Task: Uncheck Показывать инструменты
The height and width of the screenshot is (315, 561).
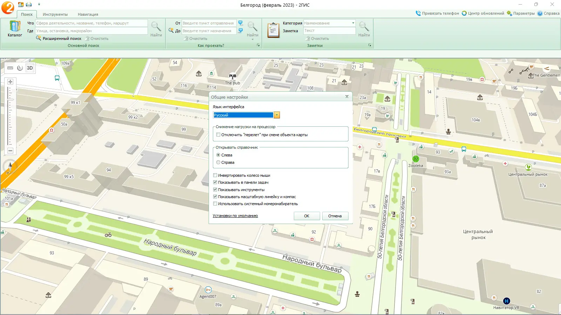Action: (215, 190)
